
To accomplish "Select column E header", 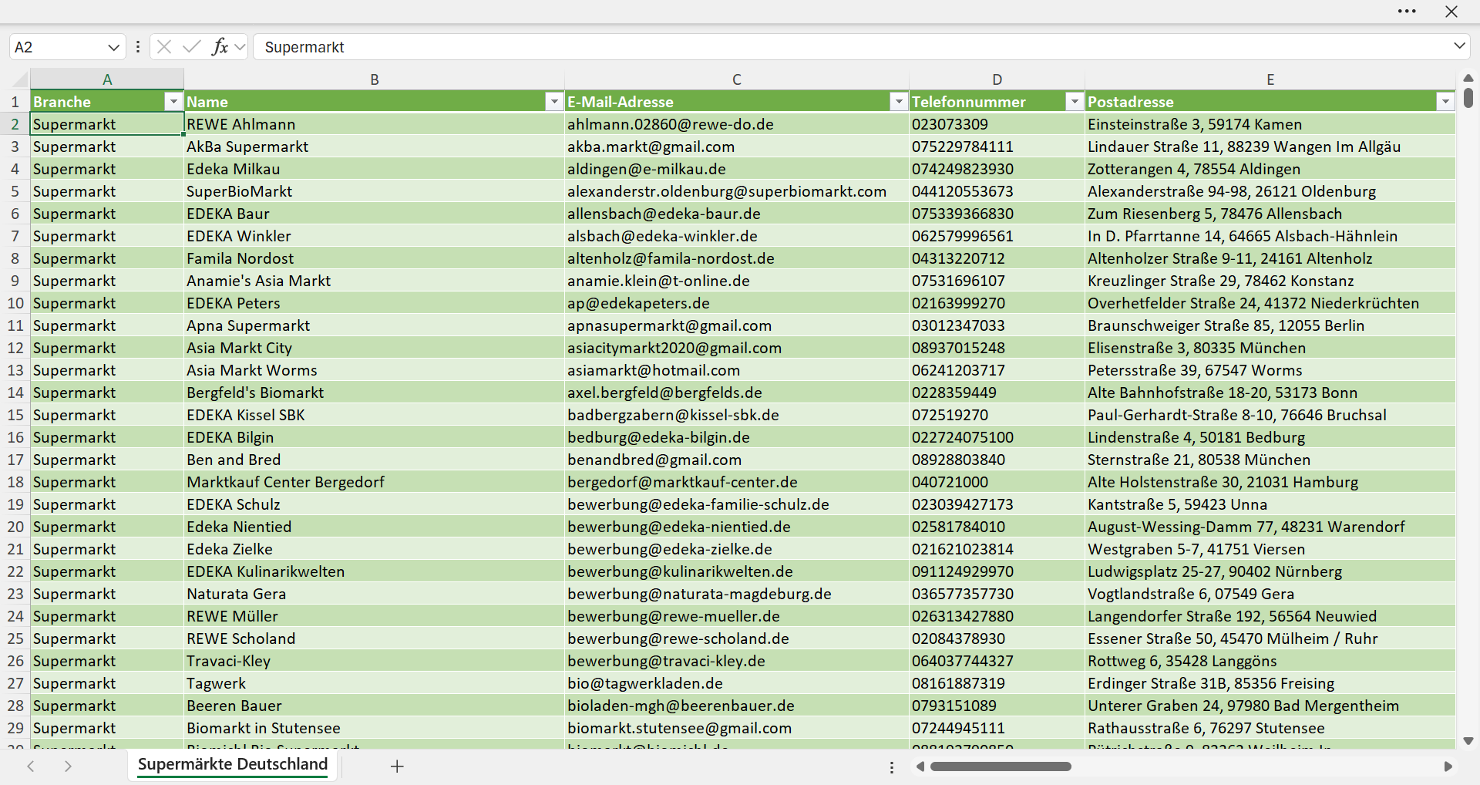I will click(1270, 79).
